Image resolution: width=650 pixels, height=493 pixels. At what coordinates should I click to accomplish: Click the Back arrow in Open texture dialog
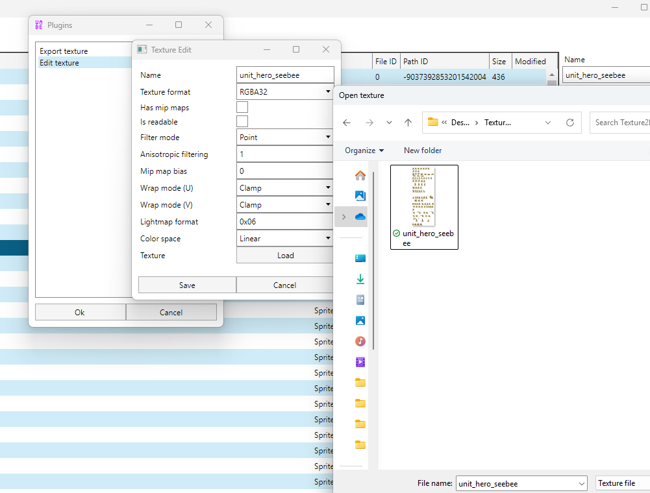coord(347,123)
